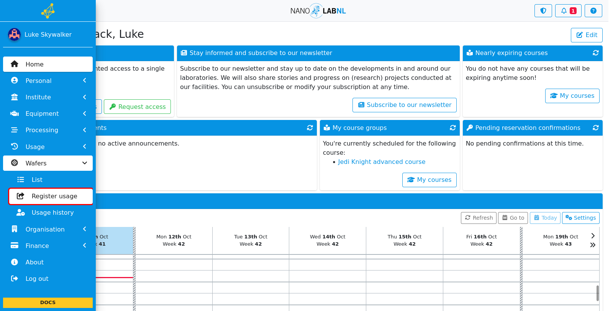Open the help question mark icon
Screen dimensions: 613x311
(593, 11)
